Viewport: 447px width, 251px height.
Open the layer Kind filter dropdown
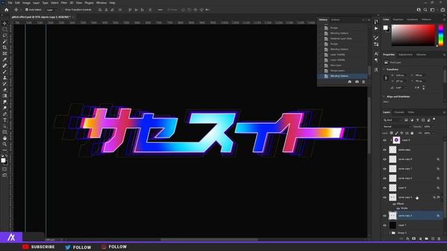point(393,120)
